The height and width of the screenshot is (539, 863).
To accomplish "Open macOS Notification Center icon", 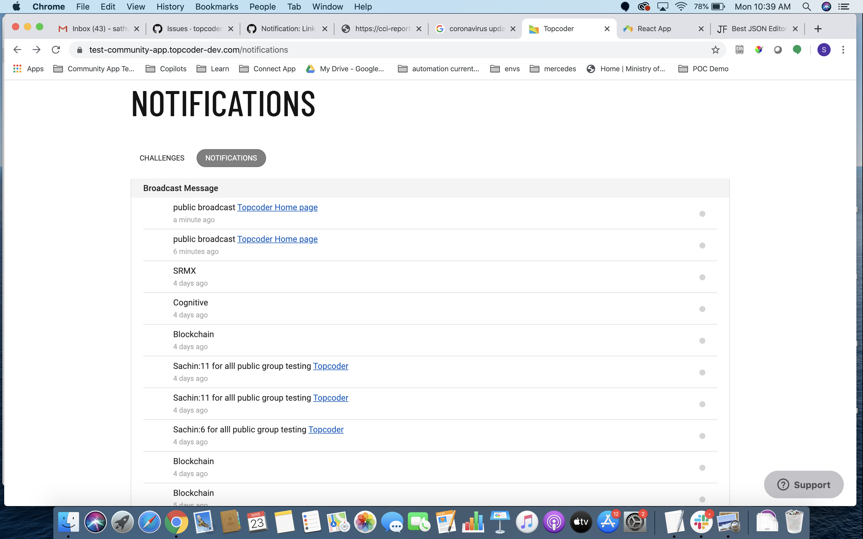I will 844,6.
